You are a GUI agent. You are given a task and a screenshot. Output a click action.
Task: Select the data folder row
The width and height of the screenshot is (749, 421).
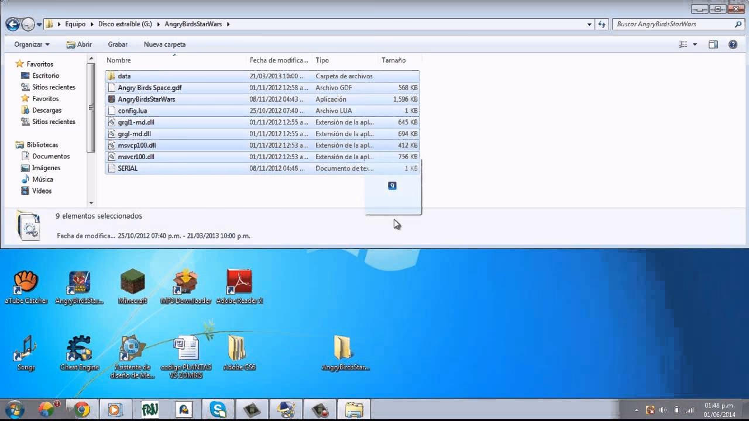262,76
